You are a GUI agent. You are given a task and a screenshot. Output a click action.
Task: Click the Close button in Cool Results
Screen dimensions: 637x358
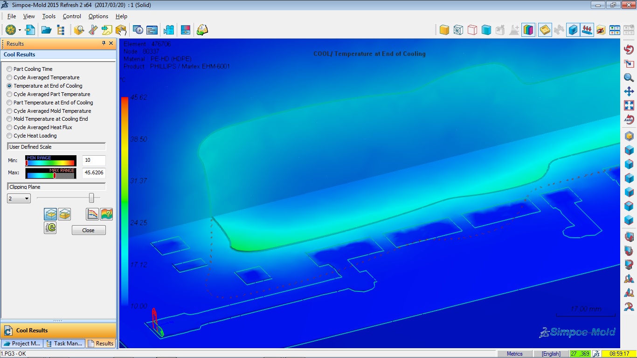(89, 230)
